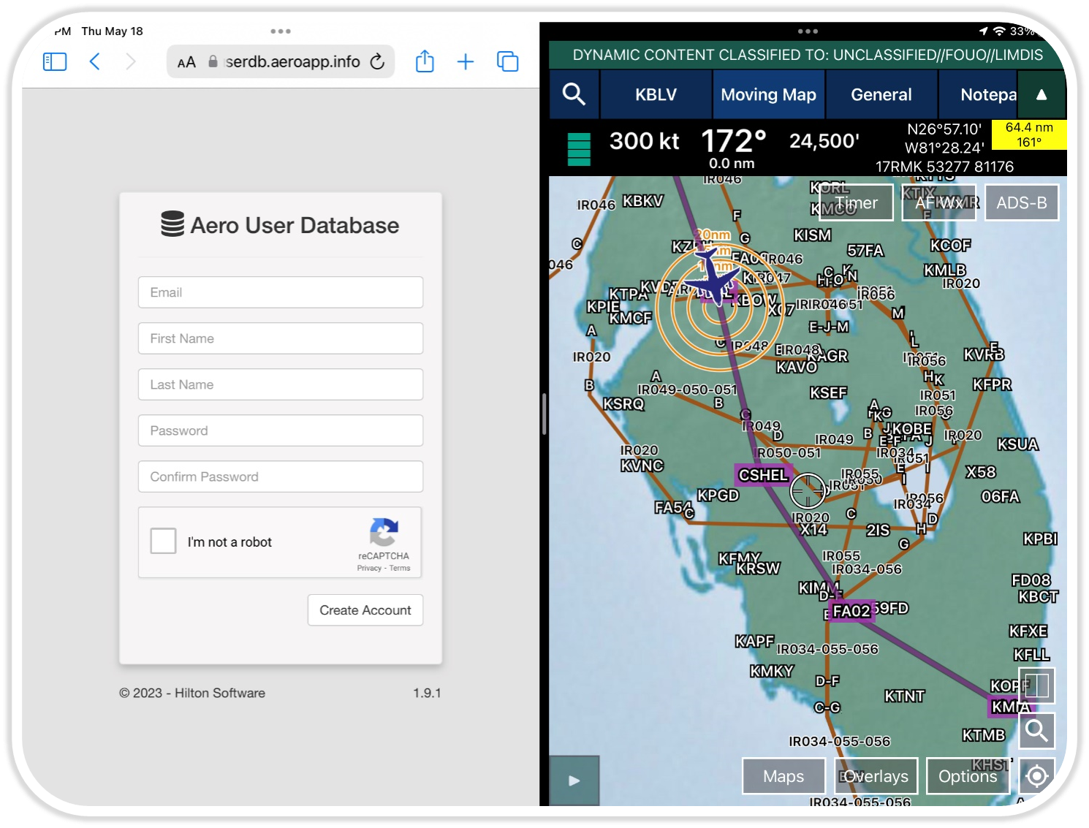This screenshot has height=828, width=1089.
Task: Focus the First Name field
Action: click(x=281, y=338)
